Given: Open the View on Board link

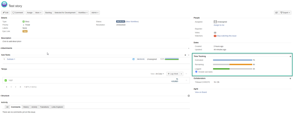Looking at the screenshot, I should [201, 92].
